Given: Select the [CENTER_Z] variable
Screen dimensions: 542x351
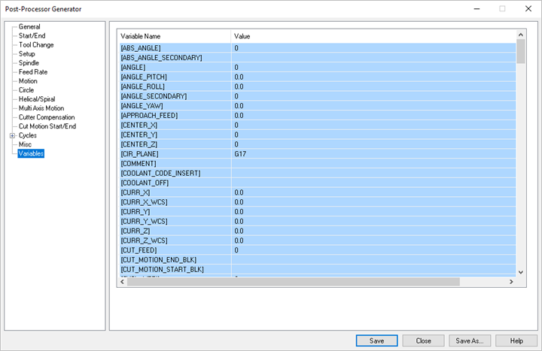Looking at the screenshot, I should pos(318,144).
